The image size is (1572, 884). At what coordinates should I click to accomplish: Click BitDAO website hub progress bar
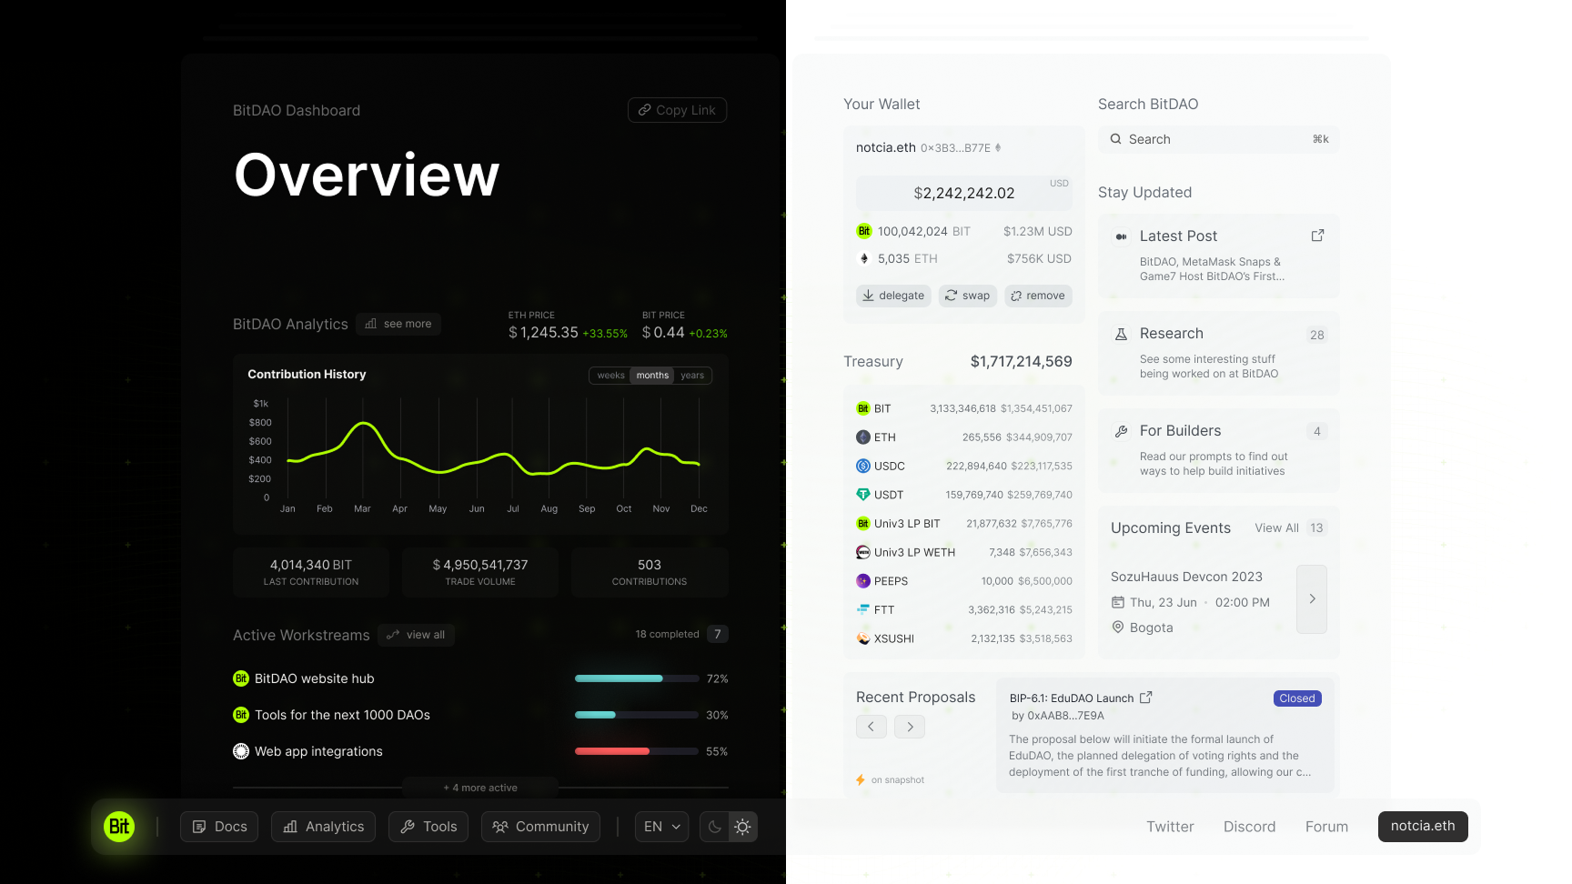pos(637,678)
